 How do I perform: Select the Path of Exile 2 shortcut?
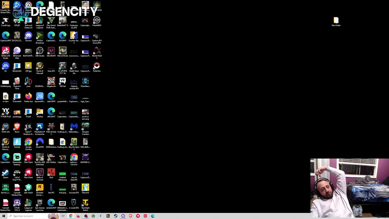tap(51, 129)
